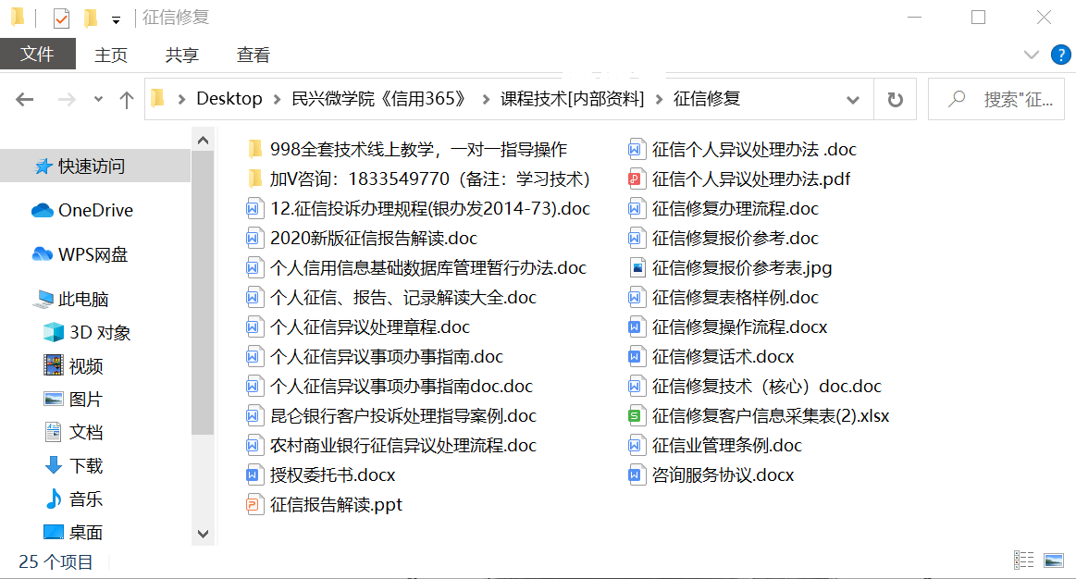Click the spreadsheet icon of 征信修复客户信息采集表(2).xlsx
The height and width of the screenshot is (579, 1076).
[x=636, y=415]
